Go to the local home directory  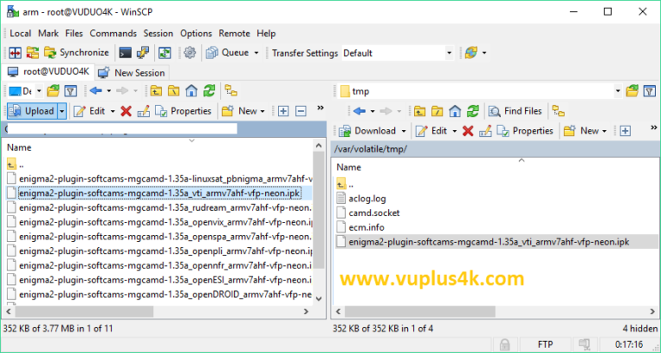[x=191, y=90]
